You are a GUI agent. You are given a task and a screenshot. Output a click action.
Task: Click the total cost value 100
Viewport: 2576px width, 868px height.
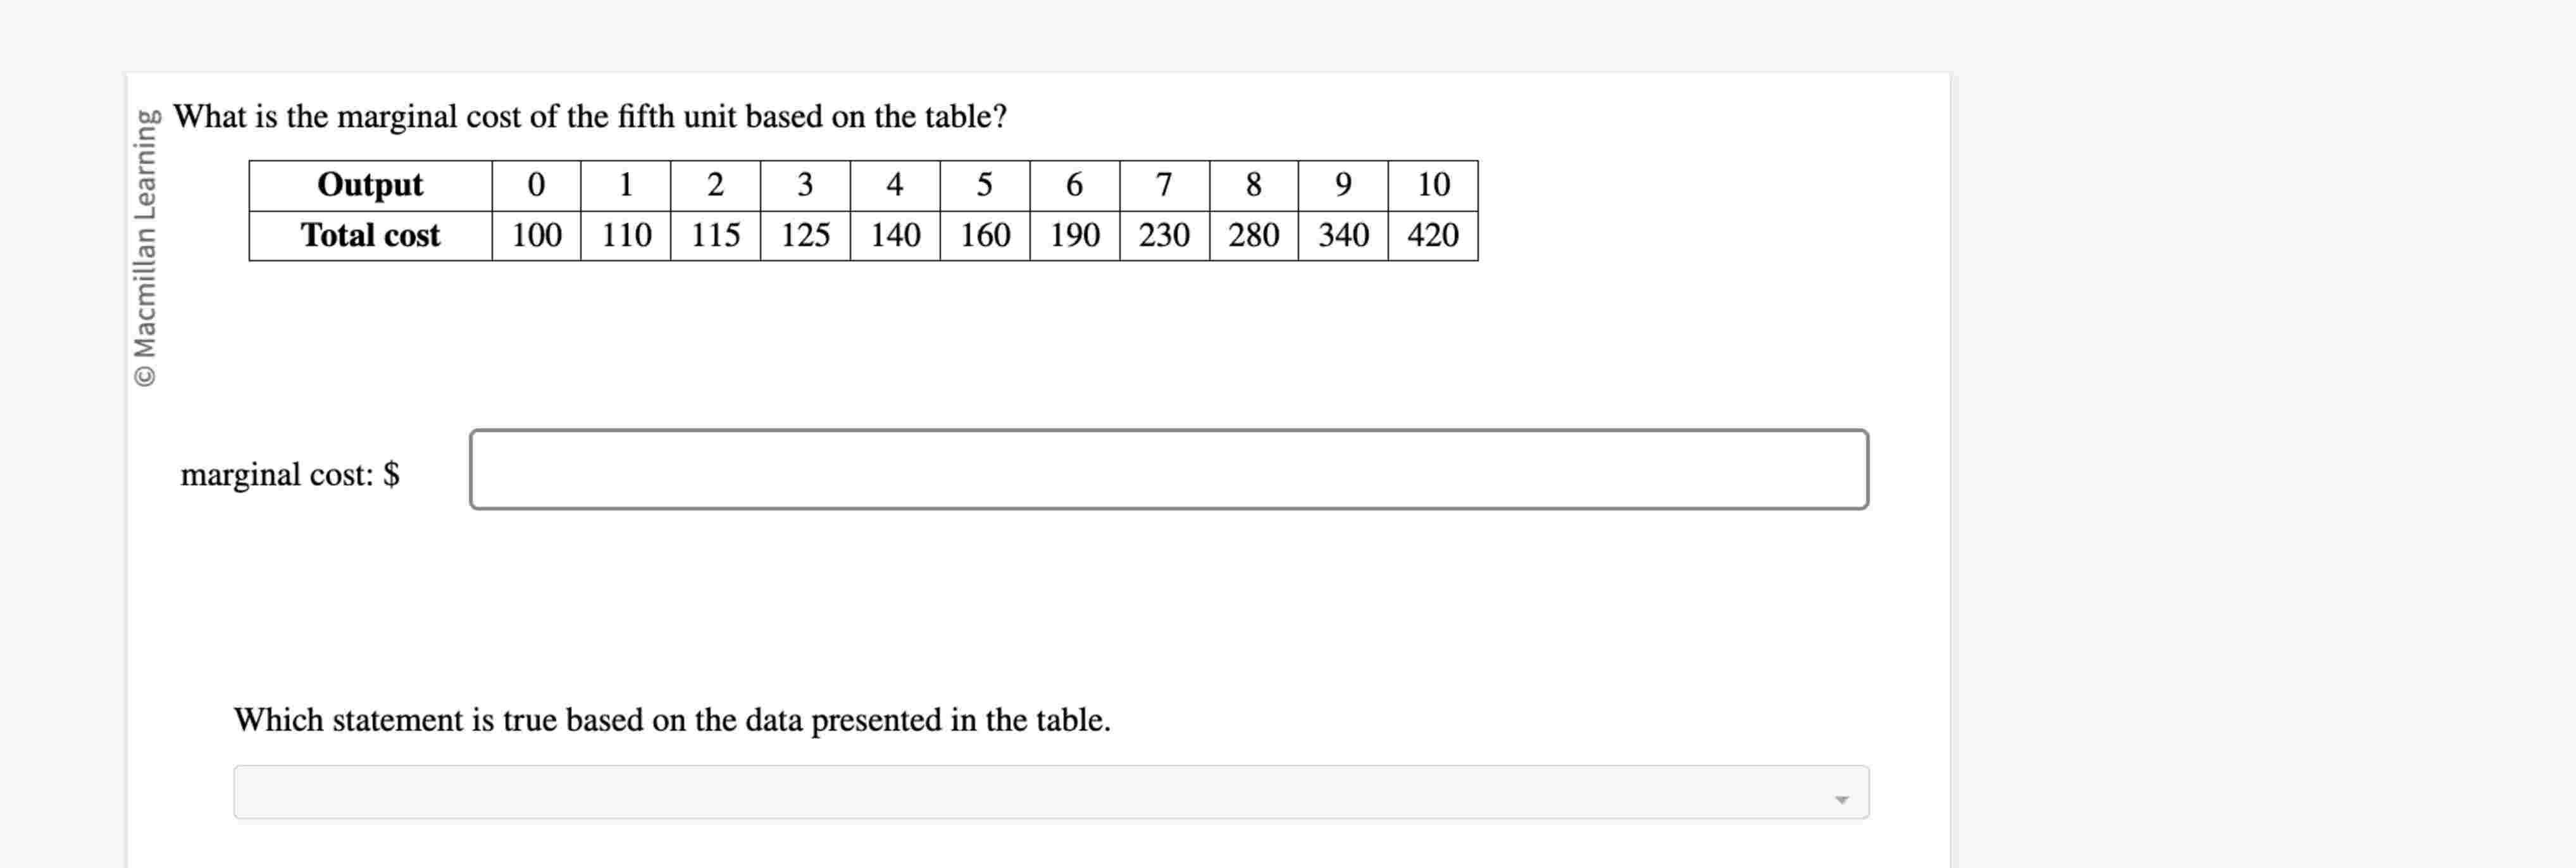pos(536,235)
